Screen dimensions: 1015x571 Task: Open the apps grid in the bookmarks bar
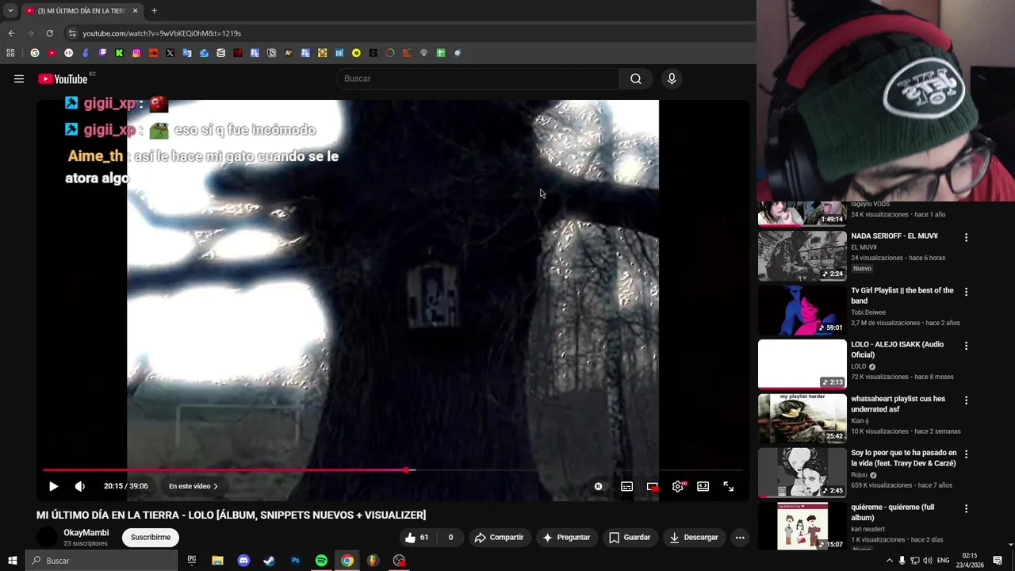pos(10,53)
